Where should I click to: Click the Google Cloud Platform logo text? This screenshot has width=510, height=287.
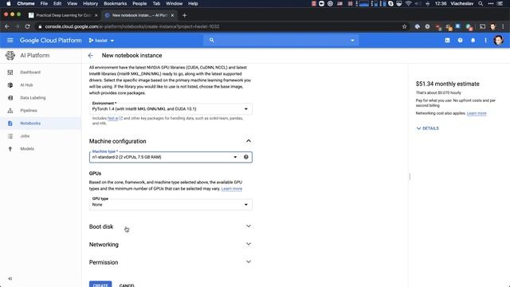point(51,41)
